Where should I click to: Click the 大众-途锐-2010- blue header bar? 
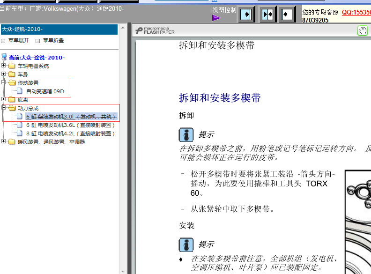pos(59,30)
